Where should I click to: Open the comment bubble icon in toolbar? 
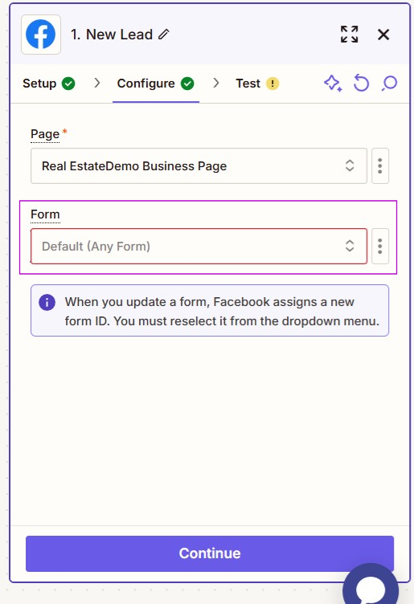(390, 84)
